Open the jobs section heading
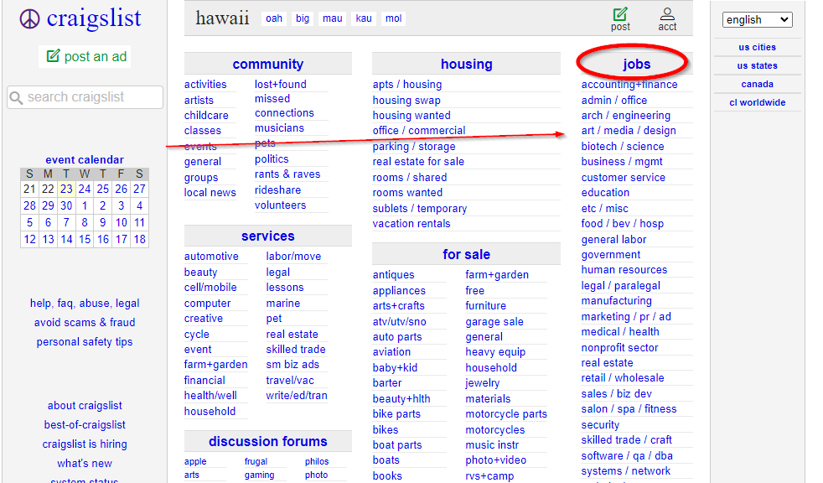This screenshot has height=483, width=823. tap(637, 64)
